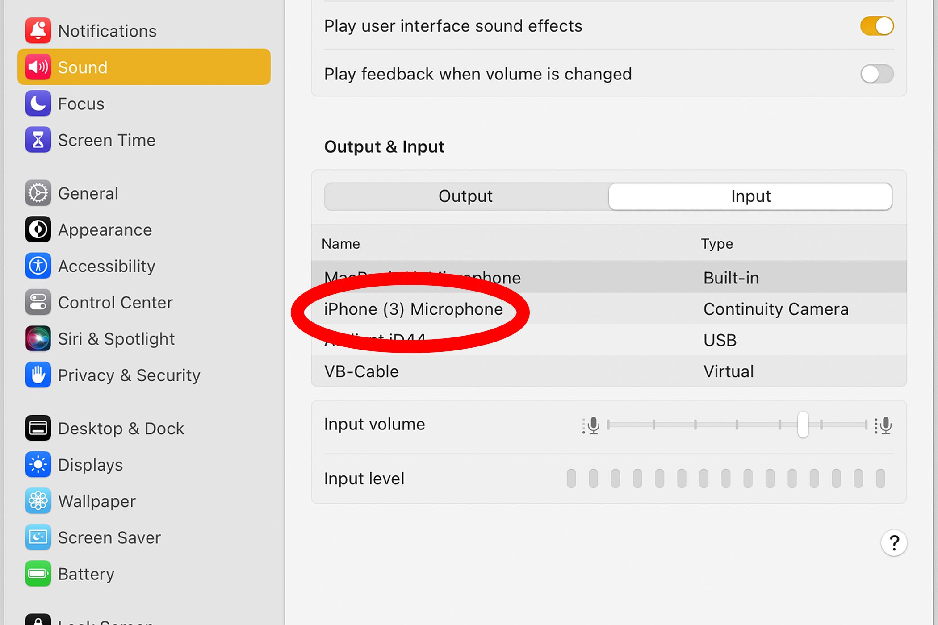Open Accessibility icon in sidebar
The width and height of the screenshot is (938, 625).
38,266
